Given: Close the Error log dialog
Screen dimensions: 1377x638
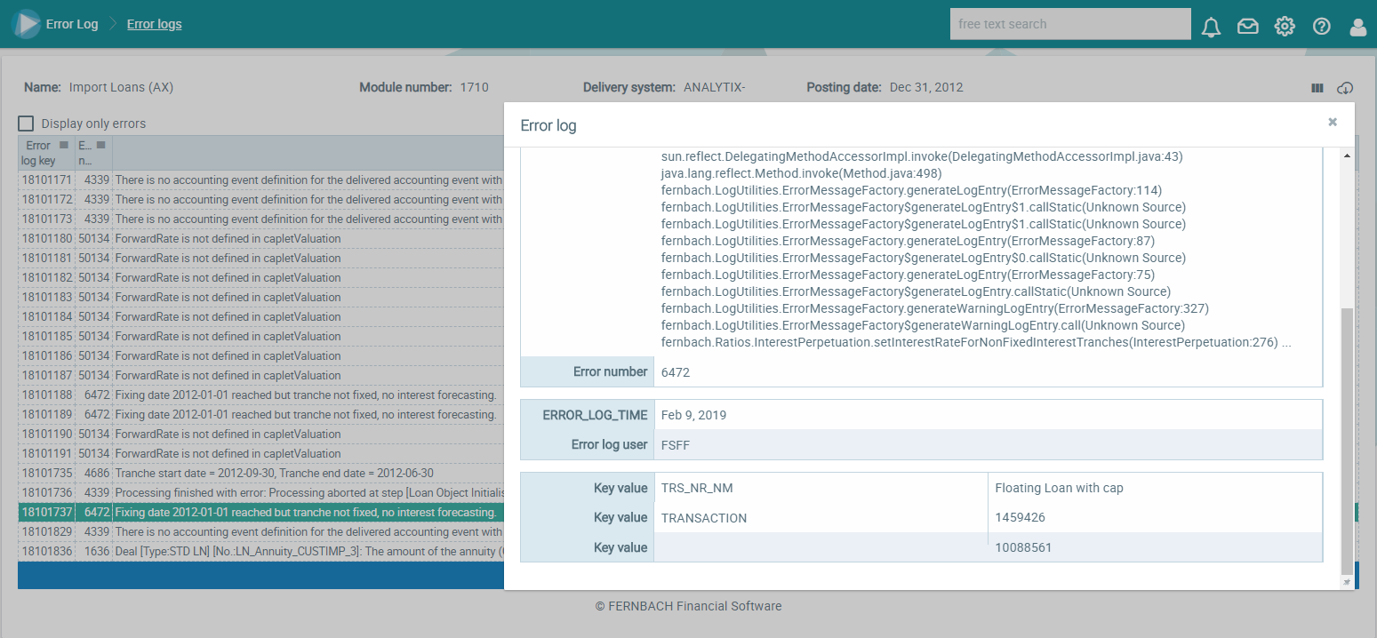Looking at the screenshot, I should click(x=1333, y=123).
